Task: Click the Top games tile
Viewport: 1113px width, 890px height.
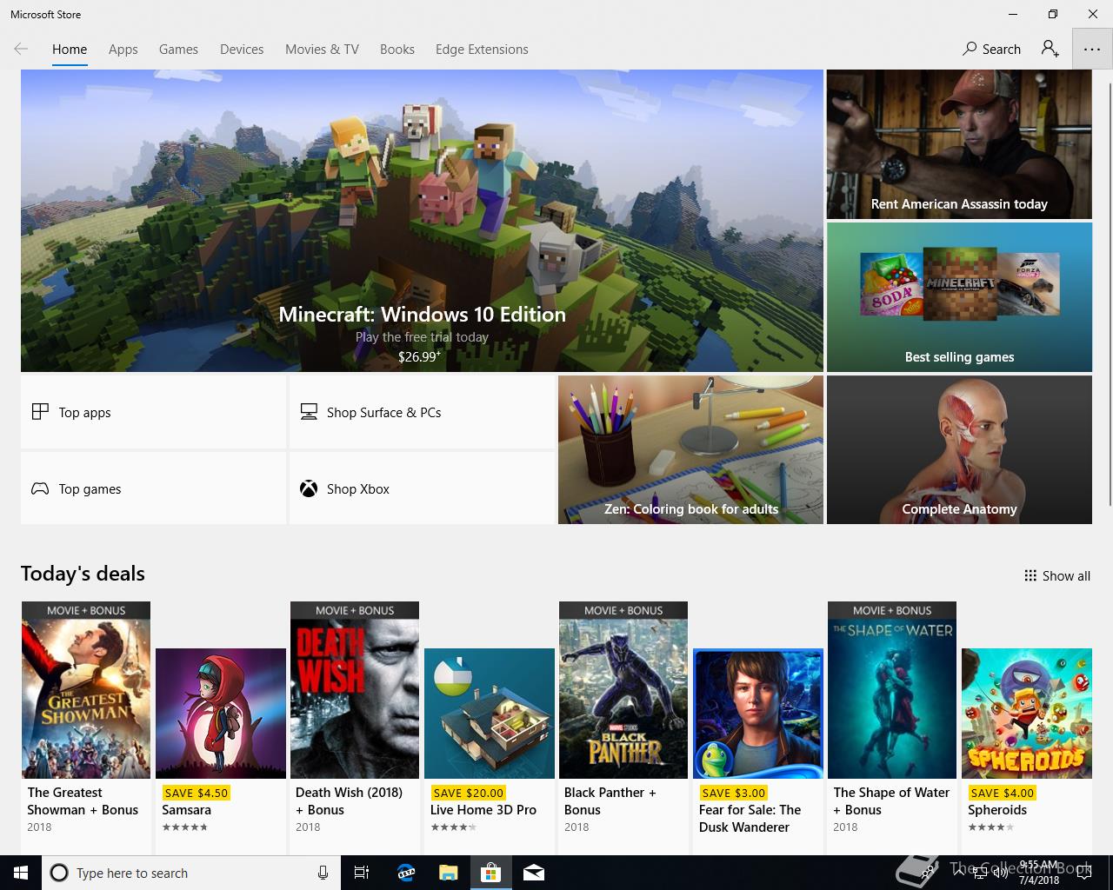Action: point(153,488)
